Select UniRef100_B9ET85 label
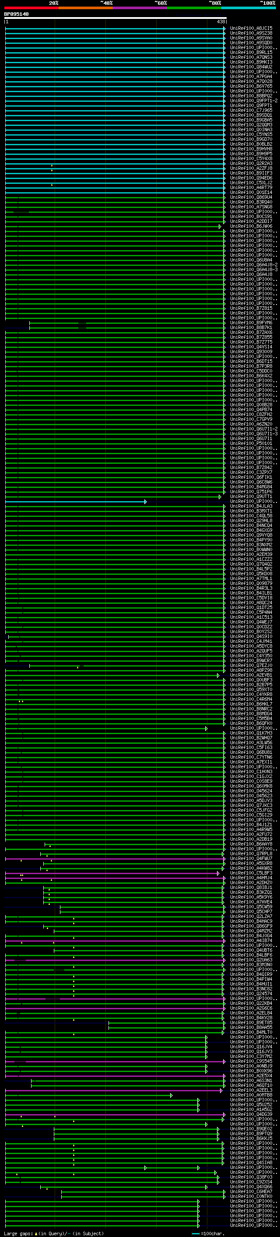Screen dimensions: 280x1237 pos(251,1022)
